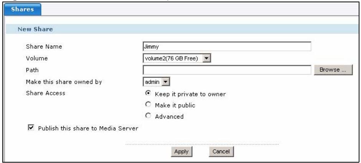Toggle Publish this share to Media Server

(30, 128)
